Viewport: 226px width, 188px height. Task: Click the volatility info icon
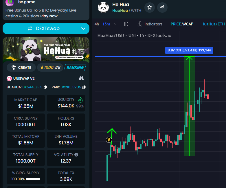76,155
